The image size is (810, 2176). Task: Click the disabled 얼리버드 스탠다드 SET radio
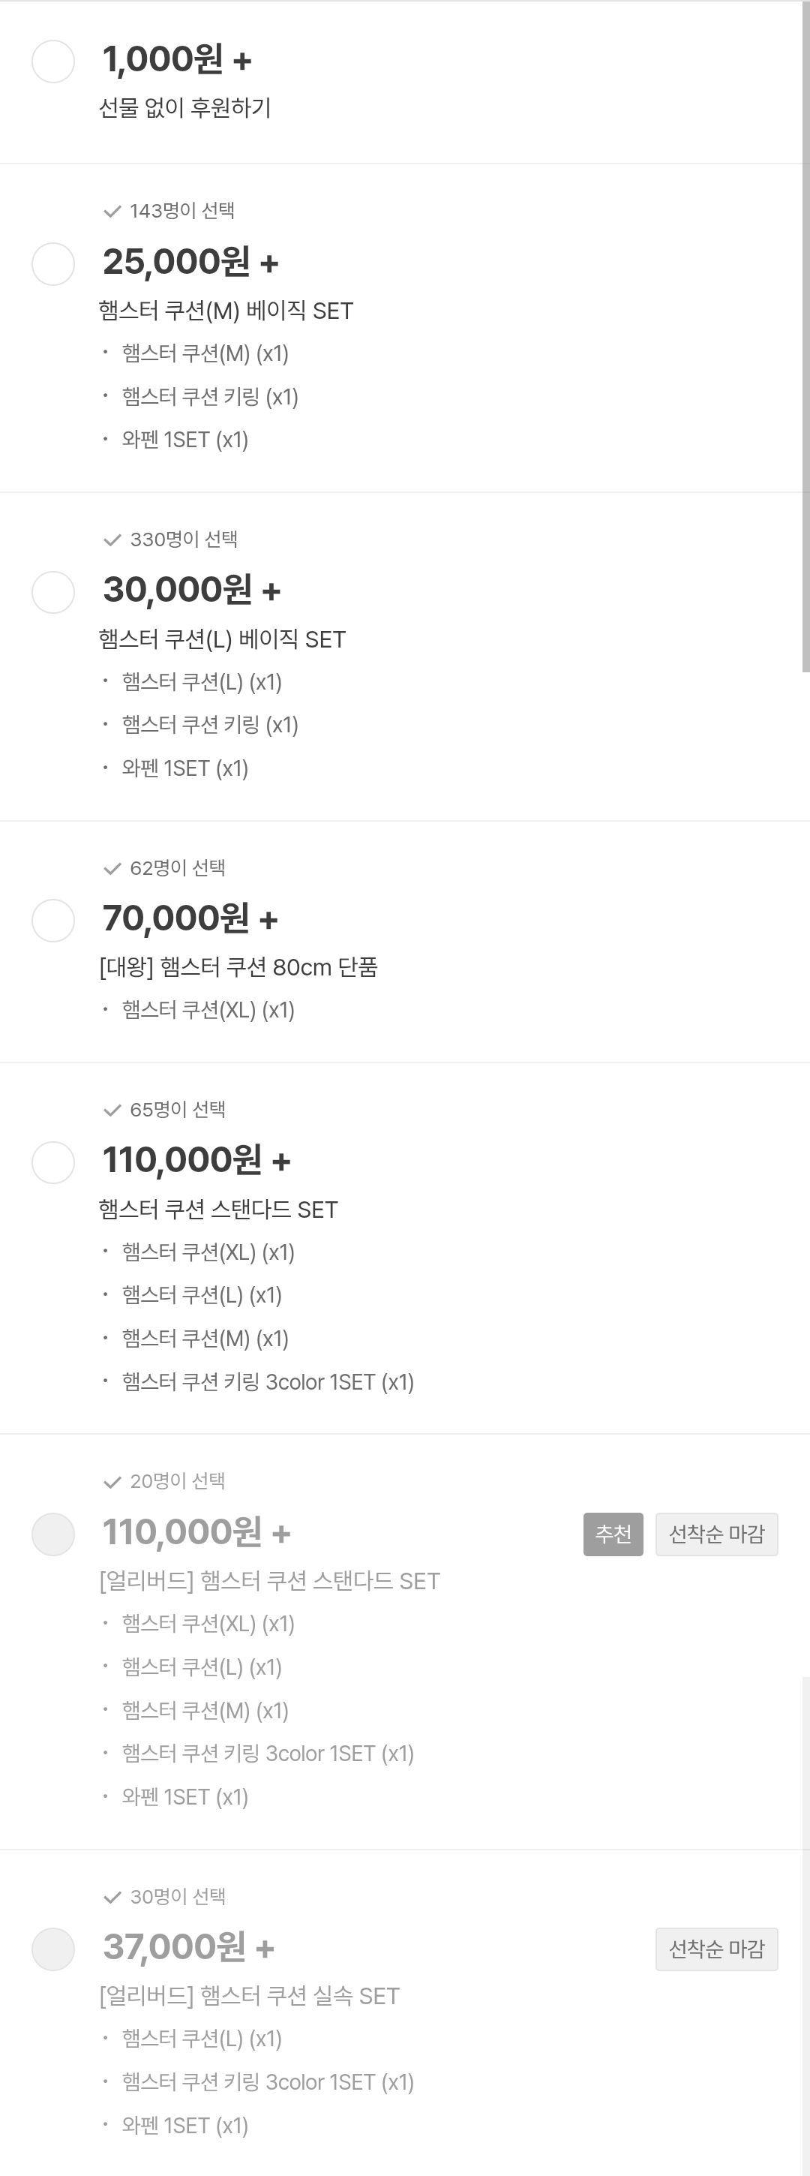pyautogui.click(x=53, y=1534)
